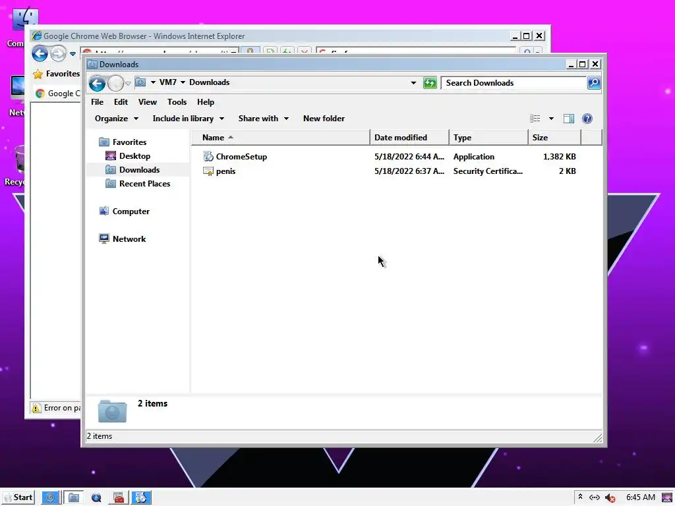Screen dimensions: 675x506
Task: Click the Internet Explorer back button
Action: 40,54
